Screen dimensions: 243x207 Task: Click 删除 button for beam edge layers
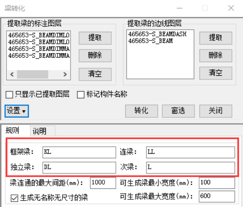pos(215,56)
